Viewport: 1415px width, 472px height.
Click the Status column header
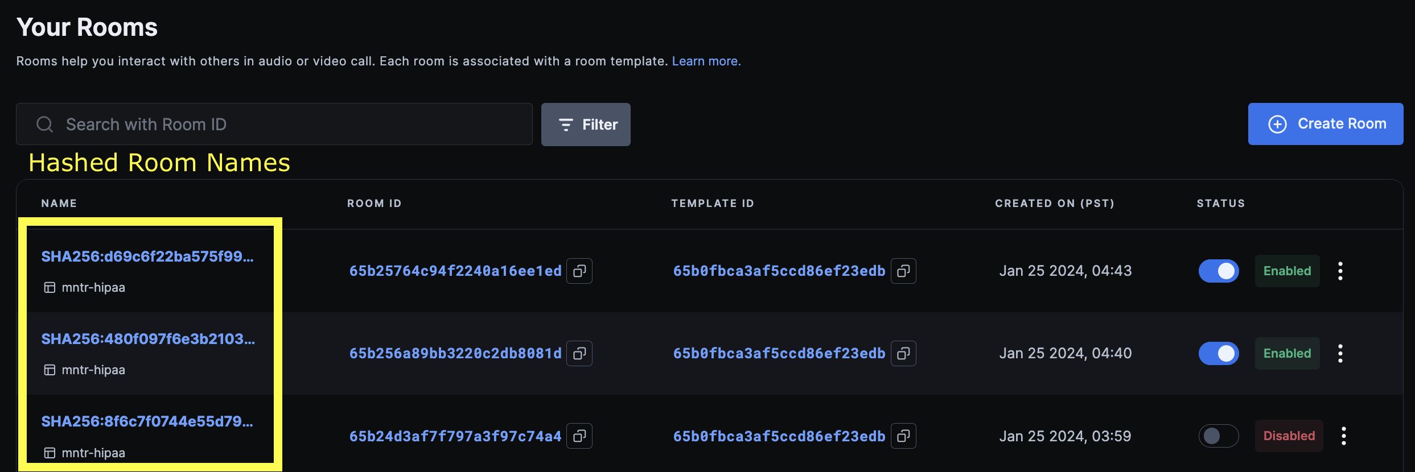[x=1221, y=204]
